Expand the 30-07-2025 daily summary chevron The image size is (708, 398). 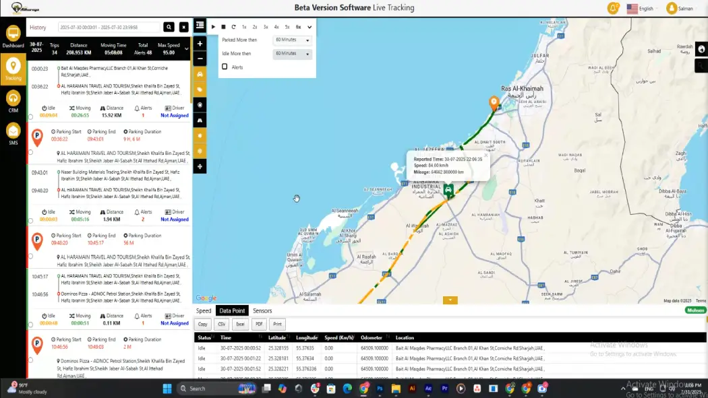pyautogui.click(x=187, y=48)
